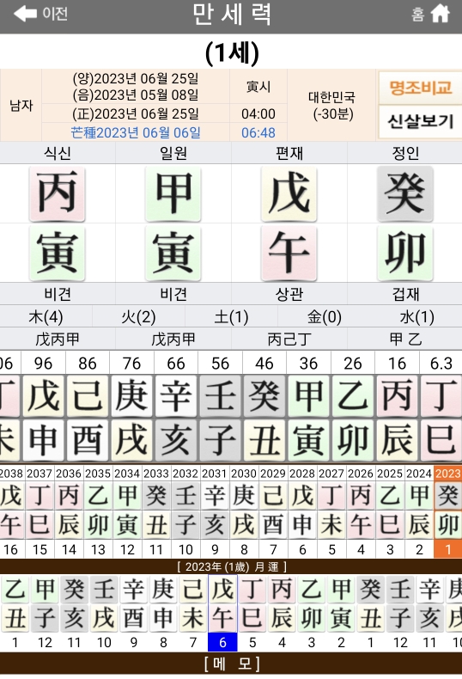The width and height of the screenshot is (462, 679).
Task: Select the 2025 year column 乙巳
Action: [x=390, y=512]
